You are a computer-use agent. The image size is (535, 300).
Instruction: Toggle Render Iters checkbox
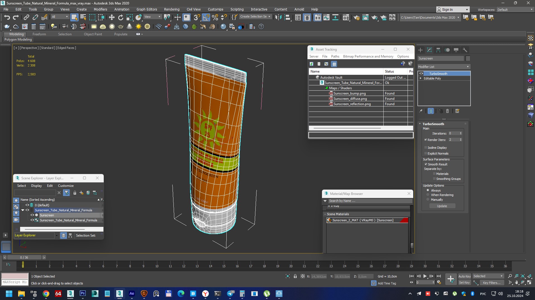pyautogui.click(x=426, y=140)
